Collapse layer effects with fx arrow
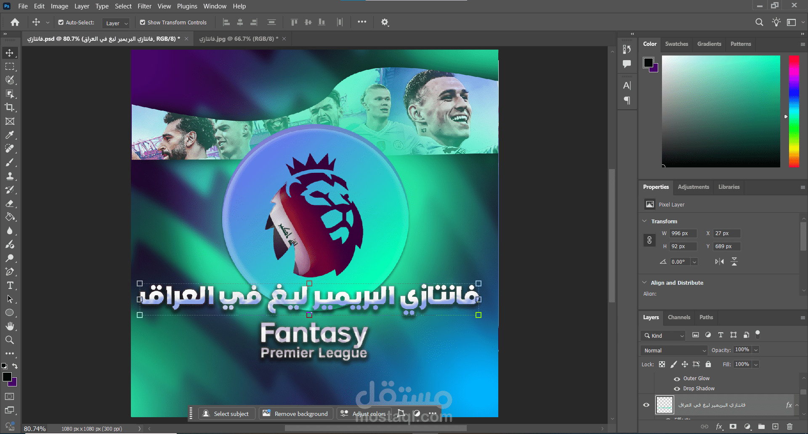Image resolution: width=808 pixels, height=434 pixels. pyautogui.click(x=797, y=405)
